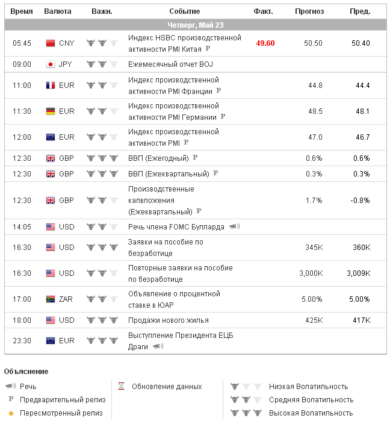Screen dimensions: 390x421
Task: Click the Japan flag next to JPY
Action: pos(51,64)
